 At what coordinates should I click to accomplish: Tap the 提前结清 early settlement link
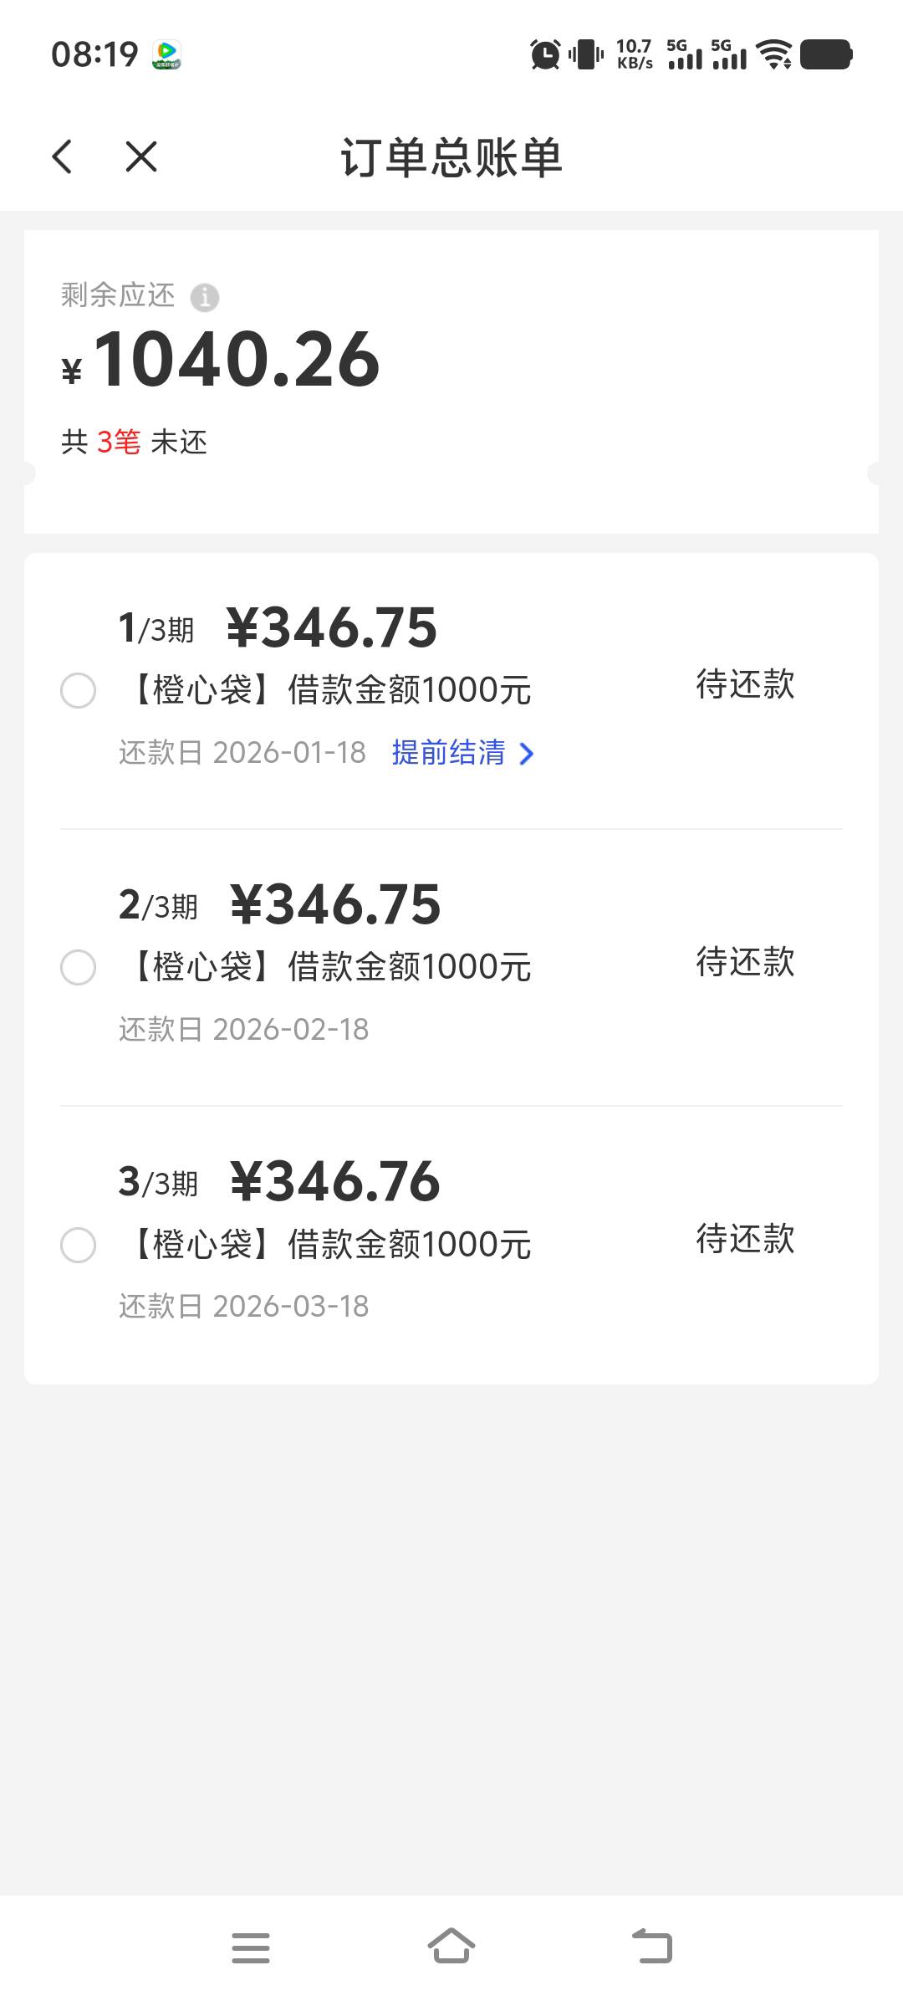[449, 753]
